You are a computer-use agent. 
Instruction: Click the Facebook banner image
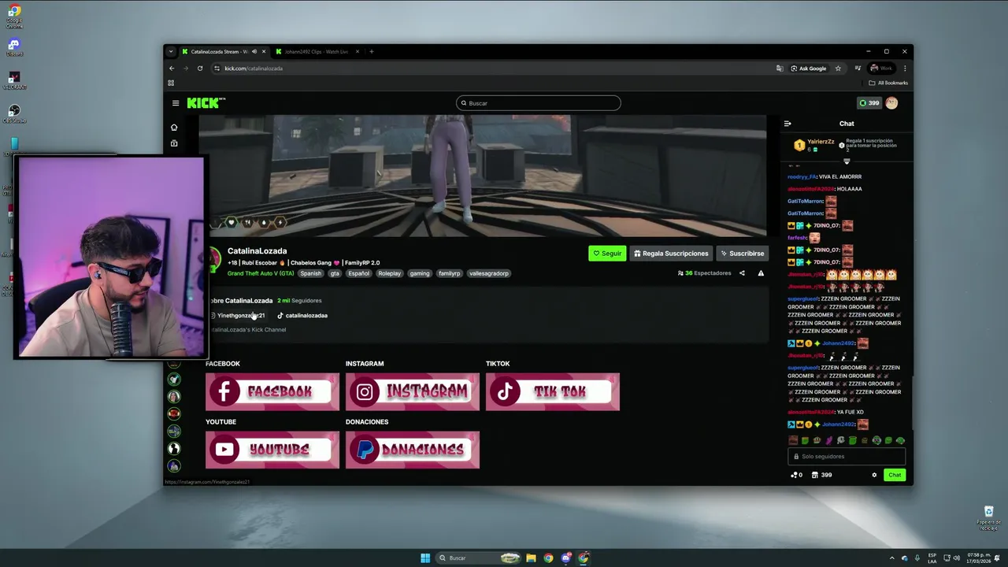[272, 392]
